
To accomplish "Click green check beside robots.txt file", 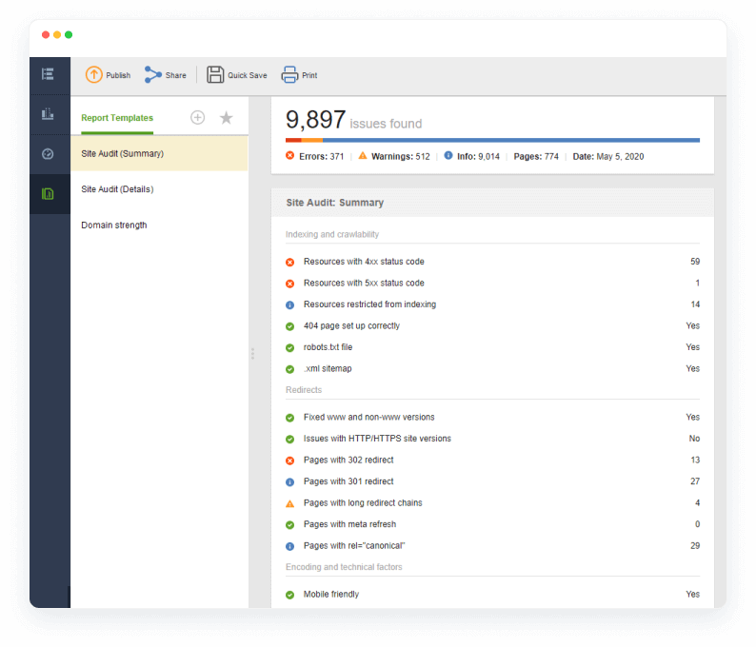I will pyautogui.click(x=289, y=348).
